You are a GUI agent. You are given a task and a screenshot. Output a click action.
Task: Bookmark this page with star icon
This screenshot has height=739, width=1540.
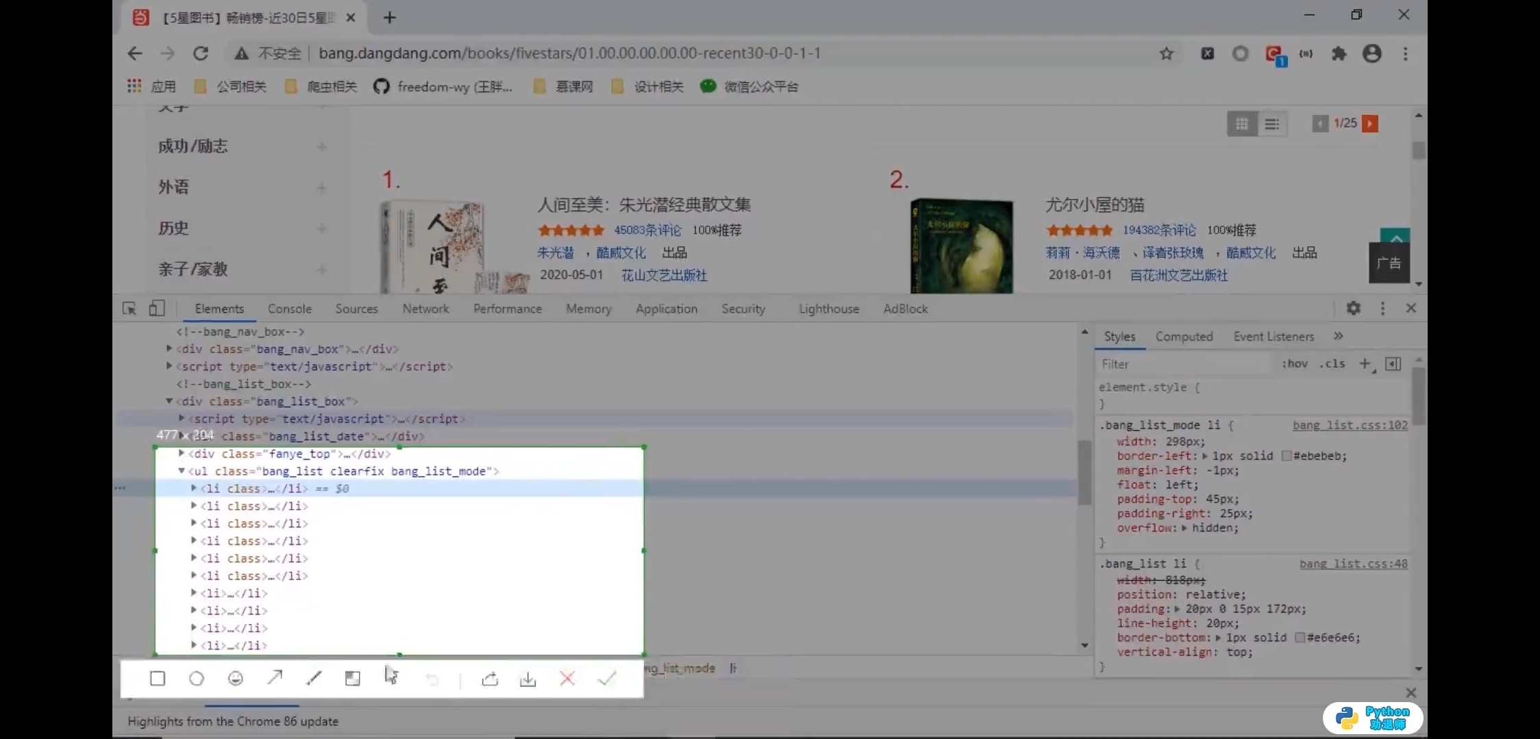(1167, 53)
